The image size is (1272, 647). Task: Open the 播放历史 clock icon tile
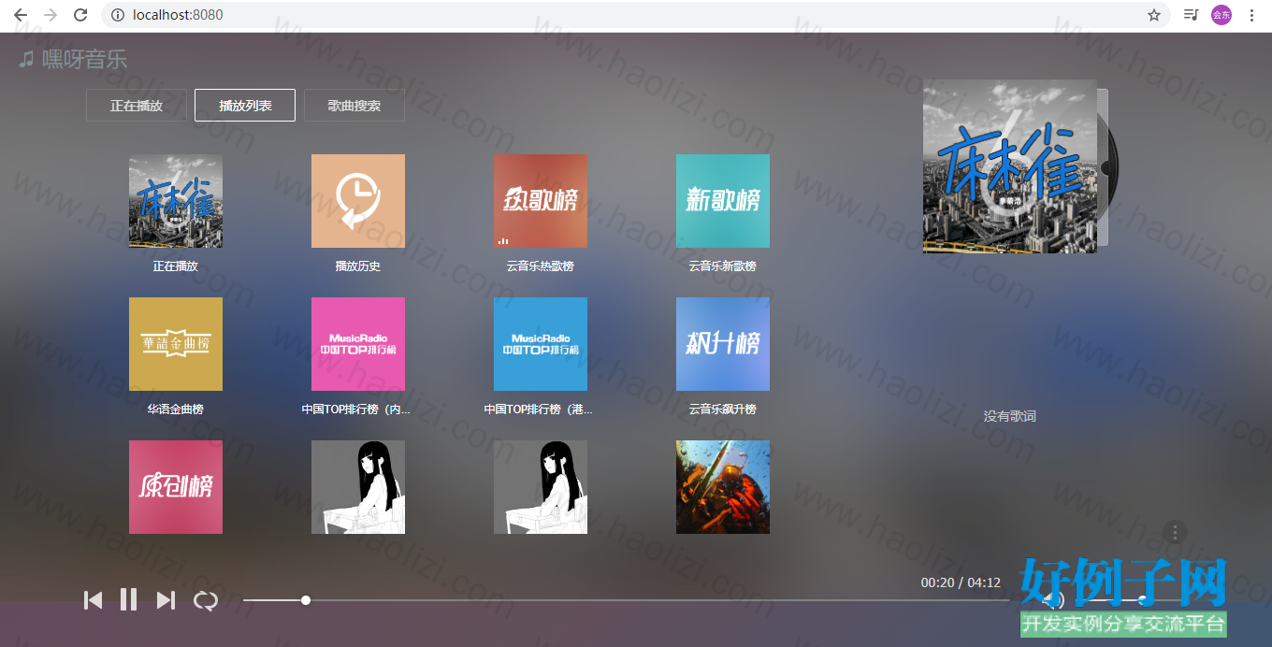[358, 201]
